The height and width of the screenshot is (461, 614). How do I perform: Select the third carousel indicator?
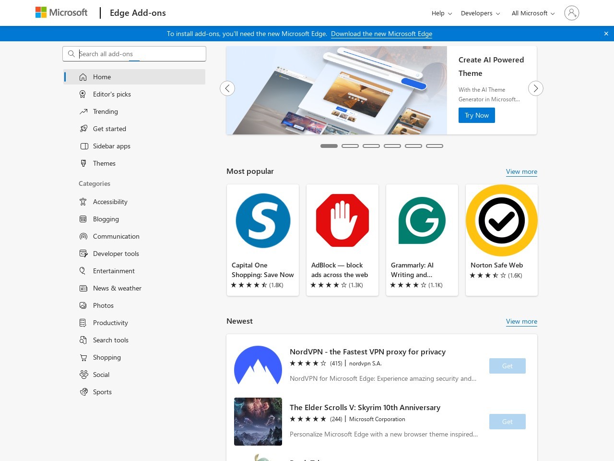[371, 146]
